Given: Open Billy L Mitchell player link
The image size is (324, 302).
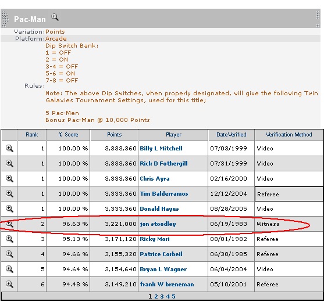Looking at the screenshot, I should (x=161, y=148).
